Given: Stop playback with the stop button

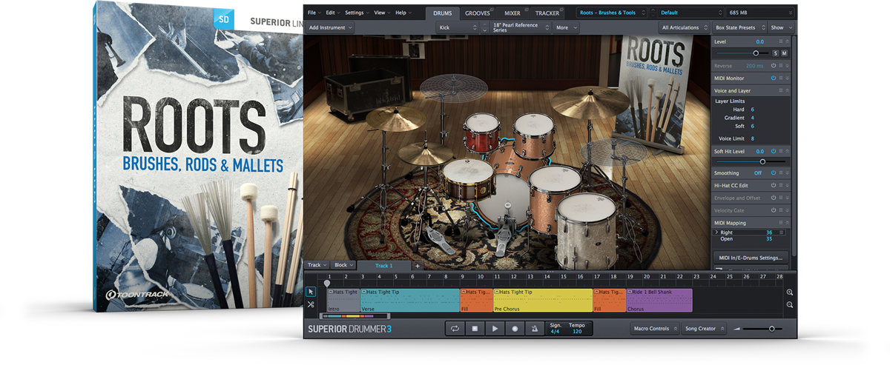Looking at the screenshot, I should tap(475, 328).
